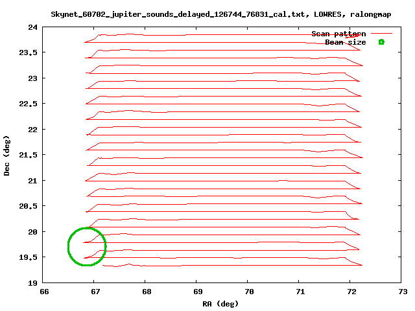The height and width of the screenshot is (311, 415).
Task: Click y-axis tick label 24
Action: (33, 27)
